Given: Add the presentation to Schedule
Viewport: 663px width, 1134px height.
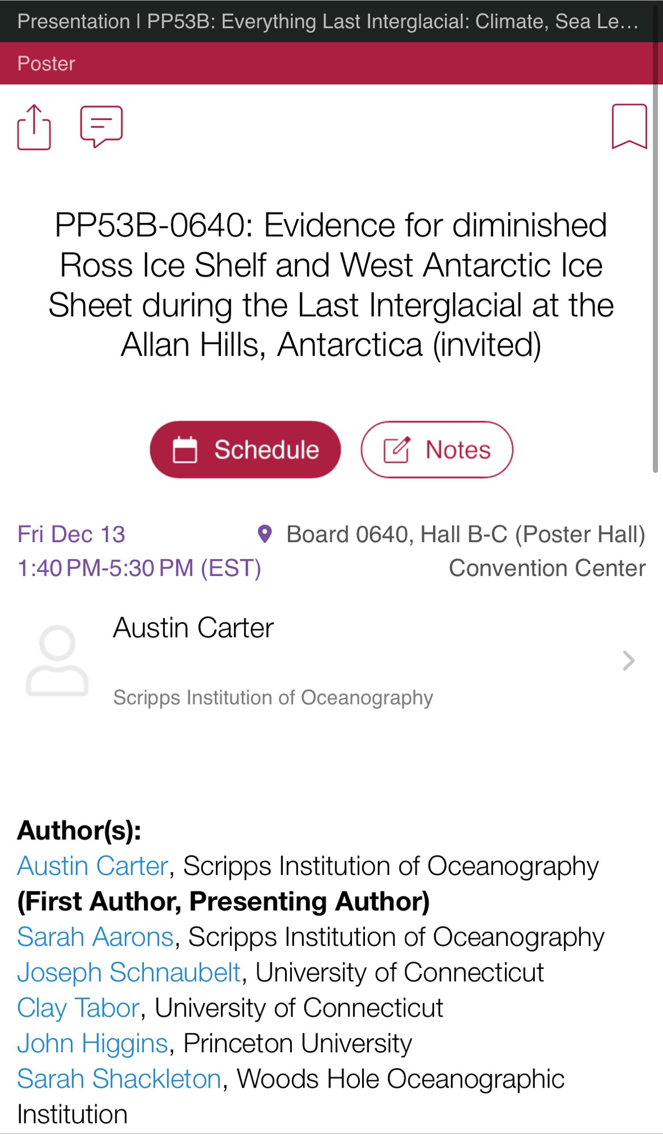Looking at the screenshot, I should tap(245, 450).
